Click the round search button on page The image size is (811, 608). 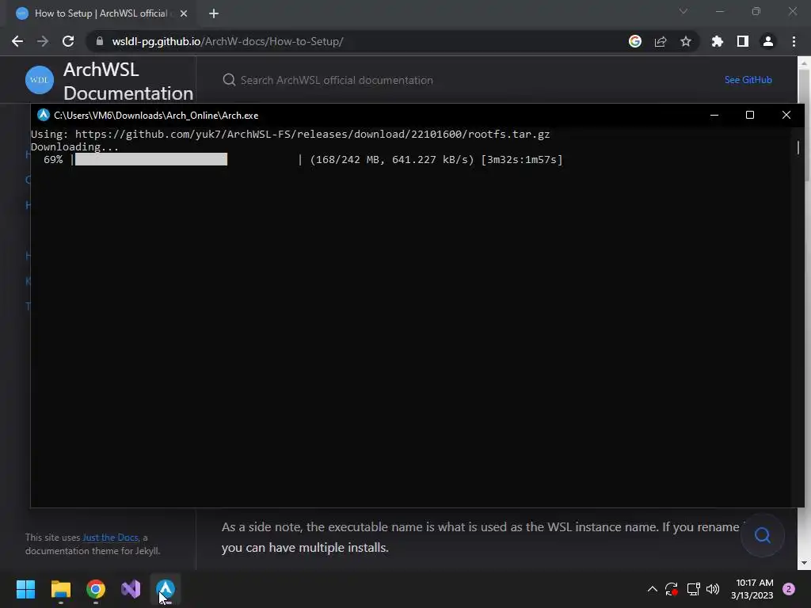(x=763, y=535)
